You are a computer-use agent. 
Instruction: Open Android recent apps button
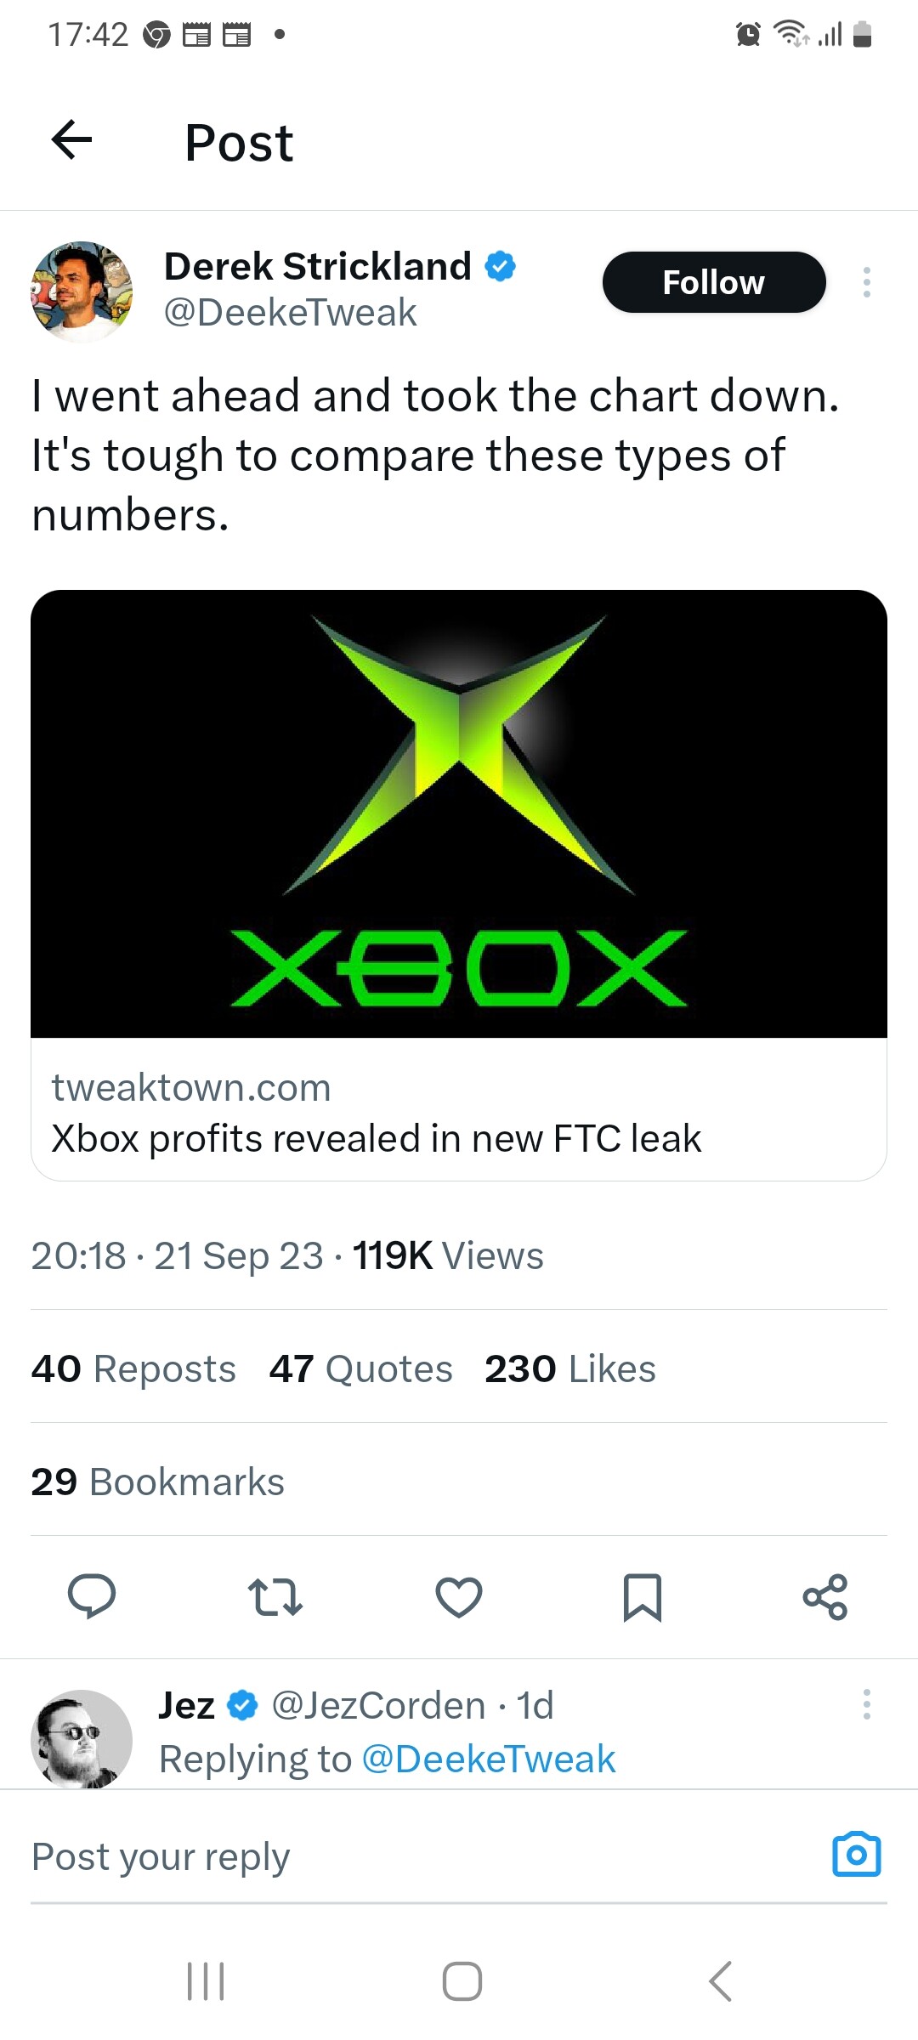tap(206, 1981)
